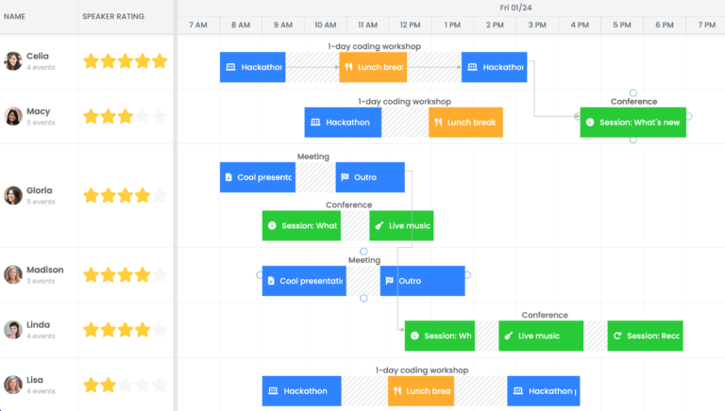
Task: Click Macy's '5 events' subtitle
Action: [41, 123]
